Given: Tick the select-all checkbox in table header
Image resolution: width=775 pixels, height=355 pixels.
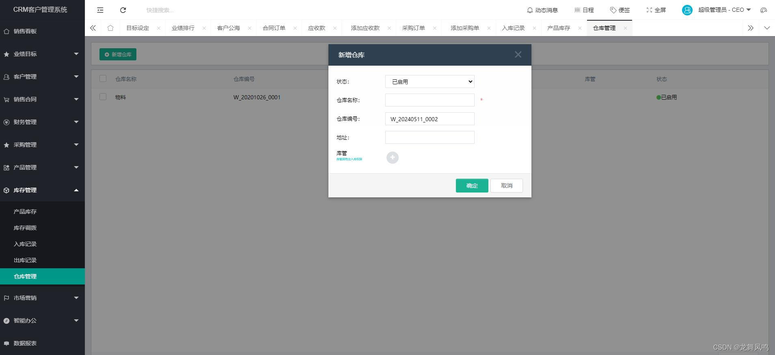Looking at the screenshot, I should pos(103,79).
